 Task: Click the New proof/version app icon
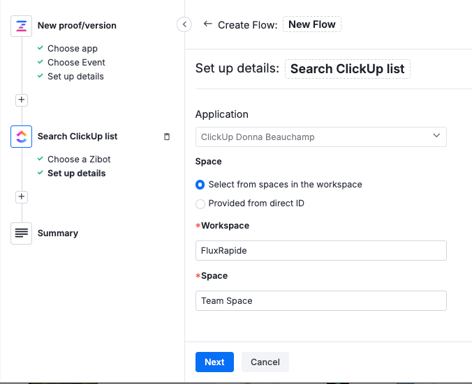[x=22, y=26]
